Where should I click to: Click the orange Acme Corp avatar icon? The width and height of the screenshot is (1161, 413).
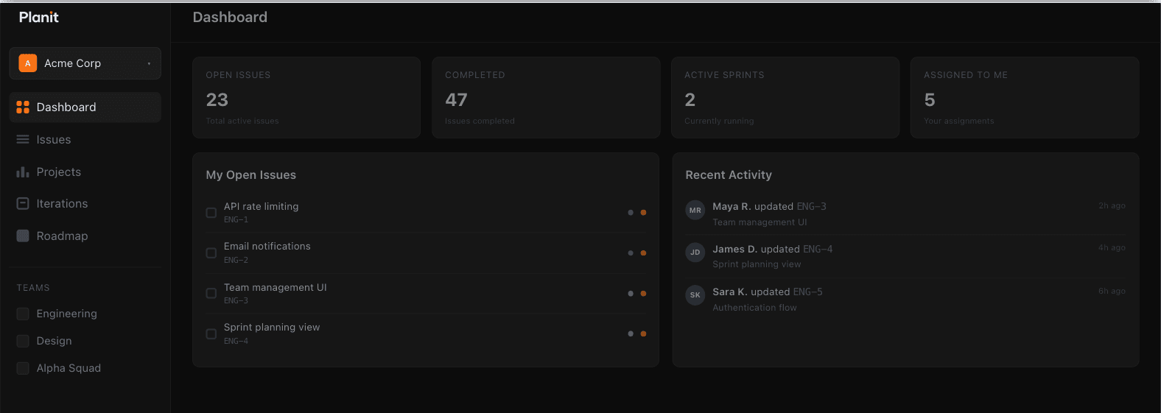click(28, 63)
